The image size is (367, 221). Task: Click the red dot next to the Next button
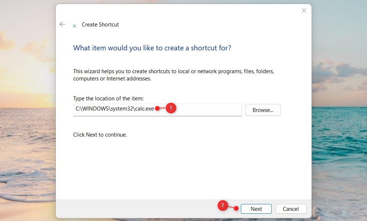[236, 208]
